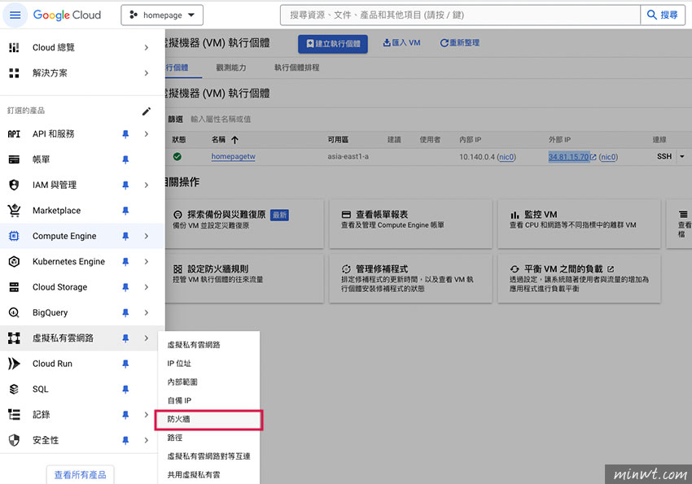Expand the API 和服務 submenu chevron
692x484 pixels.
coord(146,133)
